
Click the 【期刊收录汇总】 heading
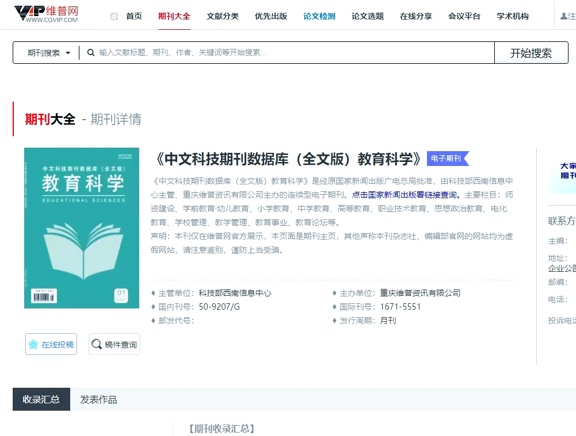pyautogui.click(x=222, y=429)
